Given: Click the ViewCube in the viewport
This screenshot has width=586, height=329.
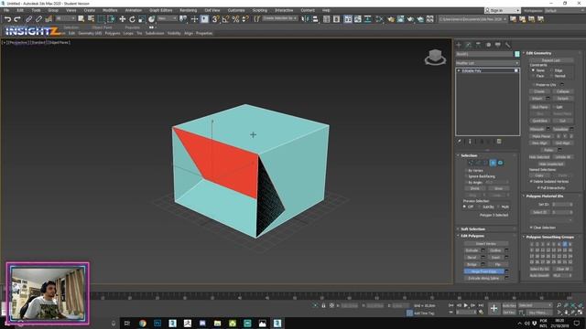Looking at the screenshot, I should [x=435, y=57].
